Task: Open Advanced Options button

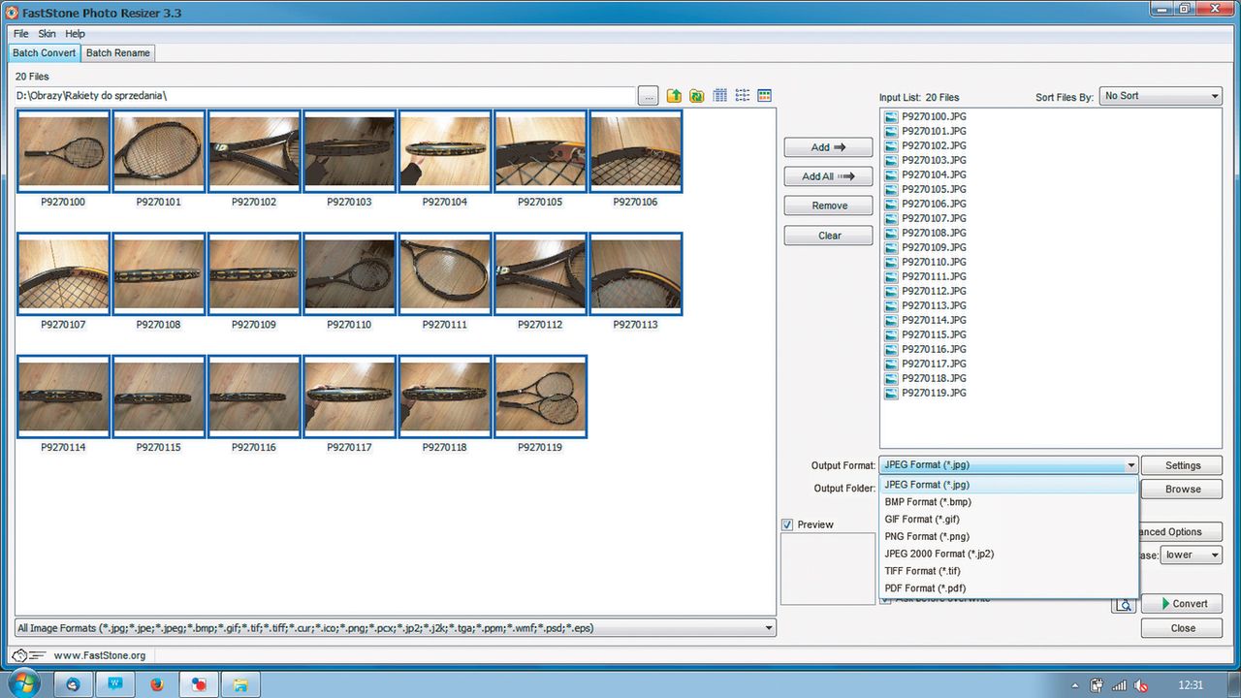Action: [x=1181, y=531]
